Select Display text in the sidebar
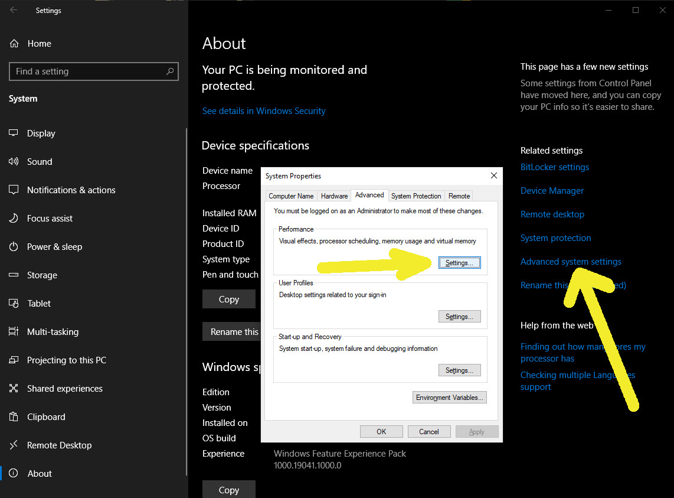674x498 pixels. [x=41, y=134]
